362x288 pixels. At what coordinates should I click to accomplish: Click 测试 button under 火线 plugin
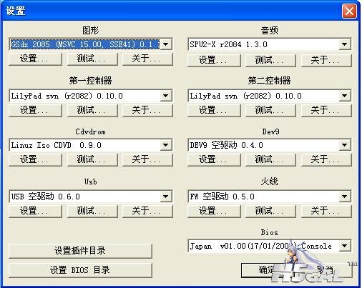coord(270,211)
